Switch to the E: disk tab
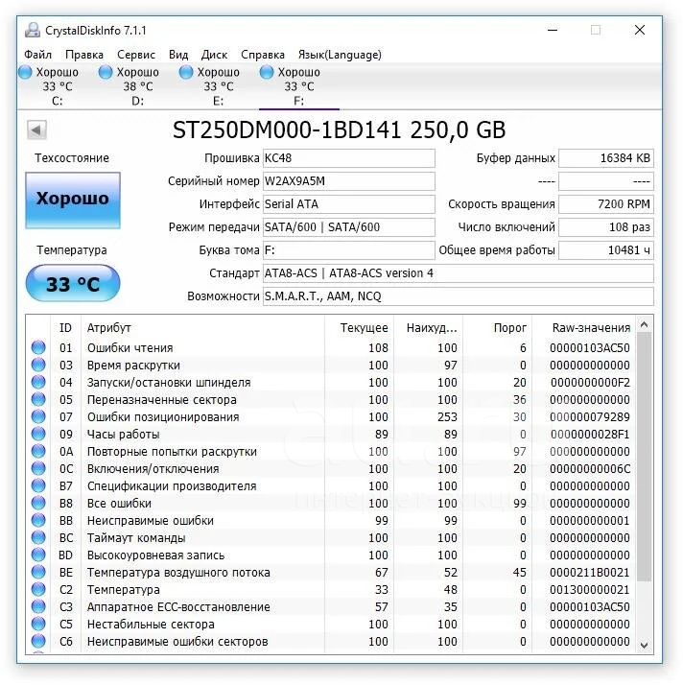Image resolution: width=683 pixels, height=685 pixels. pos(219,86)
